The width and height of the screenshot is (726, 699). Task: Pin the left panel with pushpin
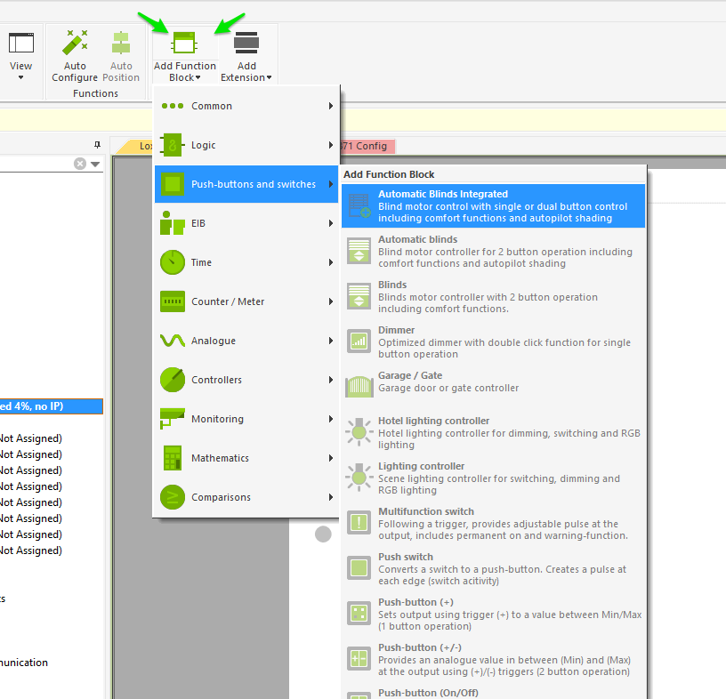[x=97, y=145]
